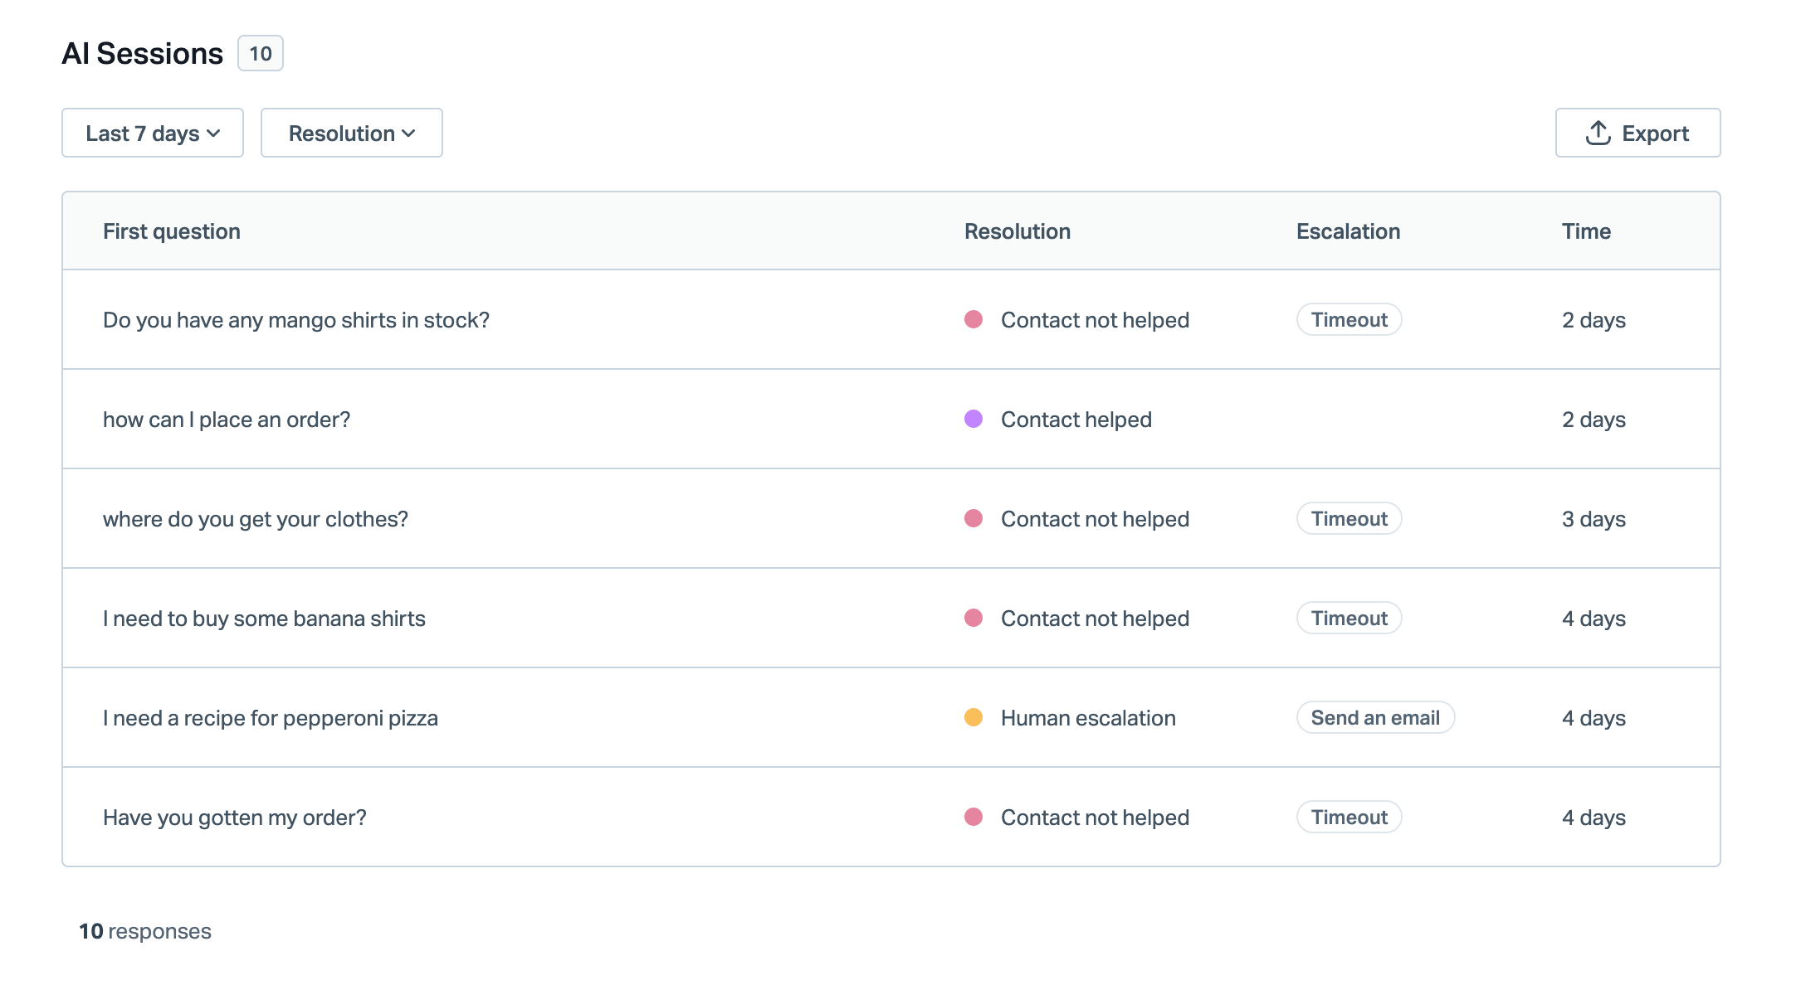Click the 10 responses footer text

click(145, 931)
